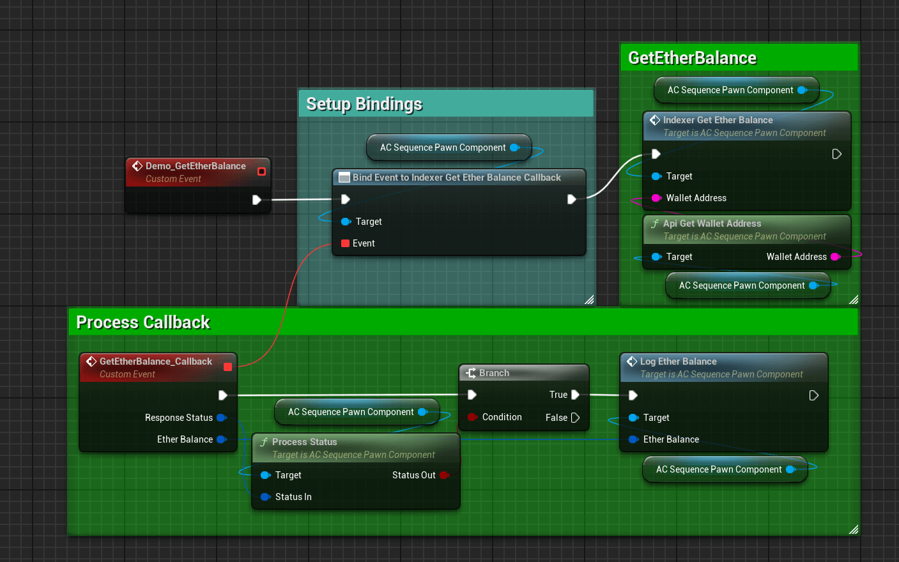
Task: Click Indexer Get Ether Balance execution output pin
Action: click(x=836, y=154)
